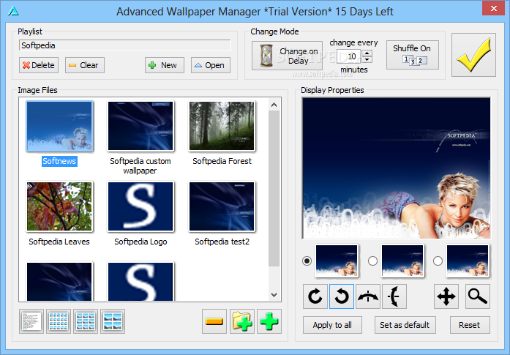The height and width of the screenshot is (355, 510).
Task: Increase minutes with the up stepper arrow
Action: tap(367, 53)
